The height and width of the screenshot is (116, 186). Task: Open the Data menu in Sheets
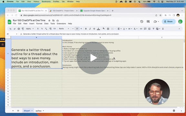coord(46,24)
